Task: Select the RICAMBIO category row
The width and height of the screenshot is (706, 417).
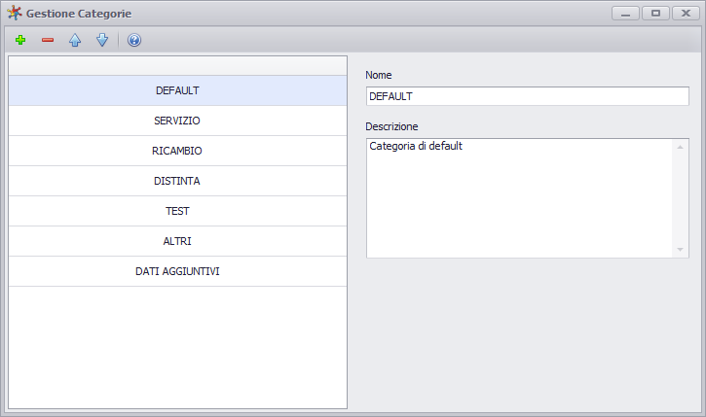Action: (x=177, y=151)
